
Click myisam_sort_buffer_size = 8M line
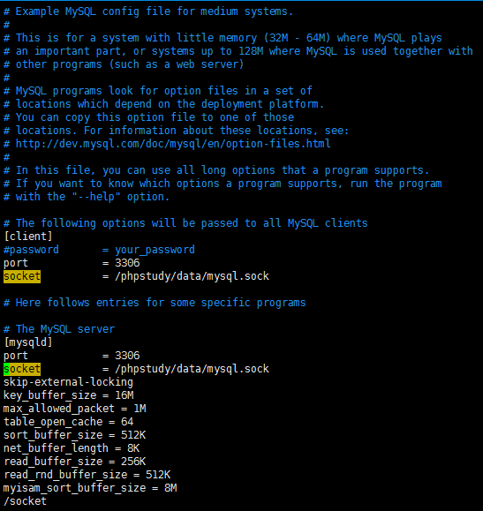tap(90, 488)
